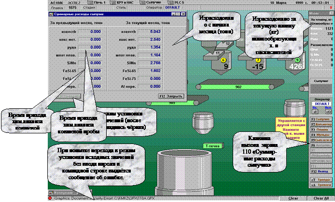Click the Сыпучие display box in side panel
The image size is (335, 202).
(x=321, y=89)
